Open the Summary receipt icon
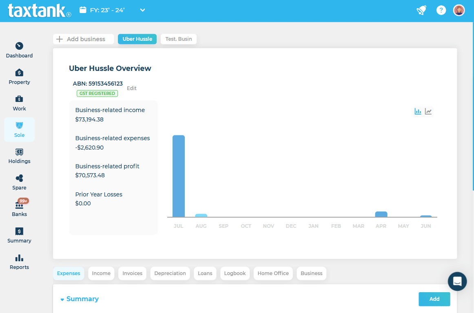 [x=19, y=231]
